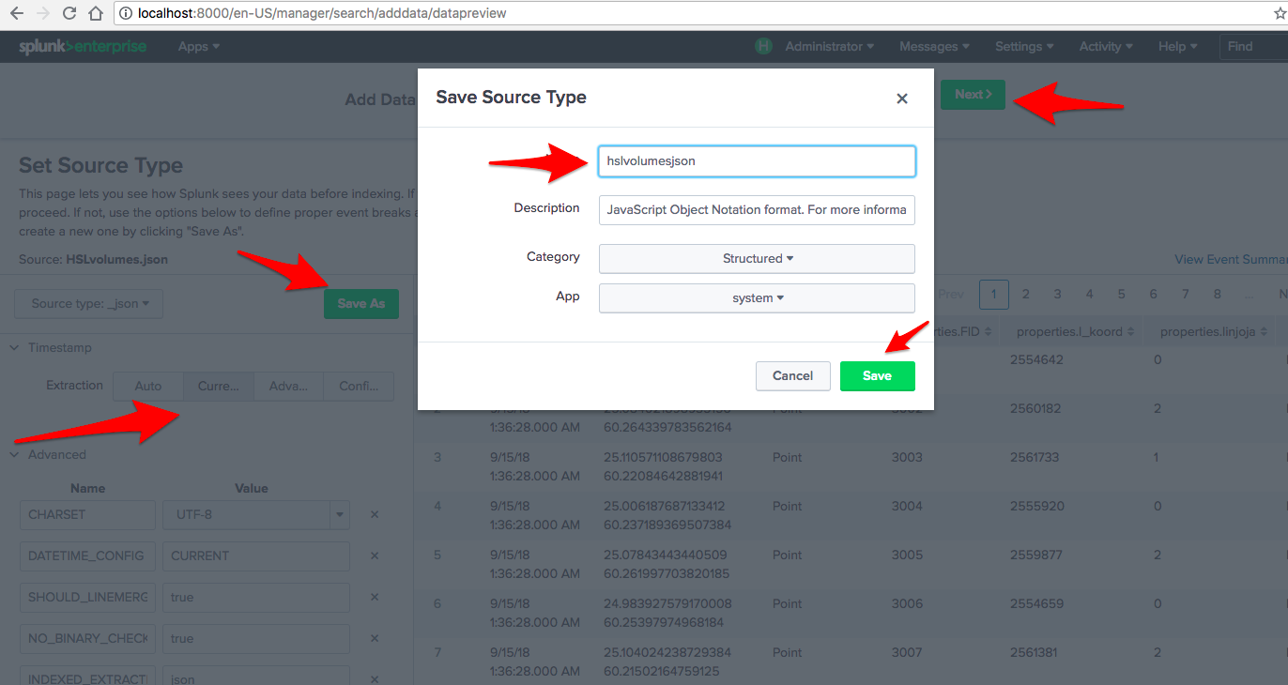Open the Settings menu
Viewport: 1288px width, 685px height.
click(x=1023, y=46)
